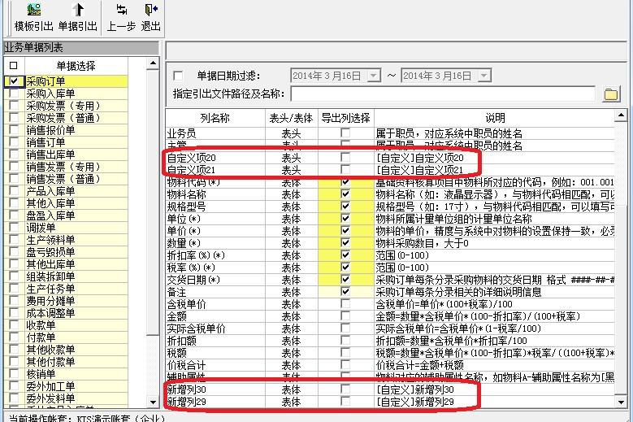
Task: Click up arrow of column table scrollbar
Action: [x=621, y=116]
